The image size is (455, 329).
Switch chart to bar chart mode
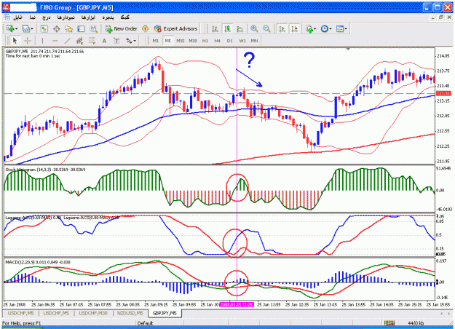[215, 28]
